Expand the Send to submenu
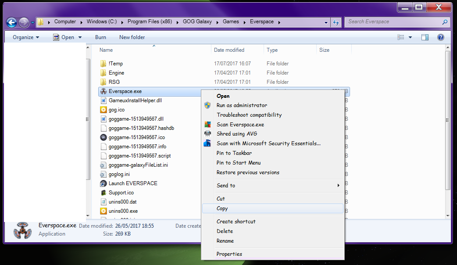Image resolution: width=457 pixels, height=265 pixels. coord(273,186)
